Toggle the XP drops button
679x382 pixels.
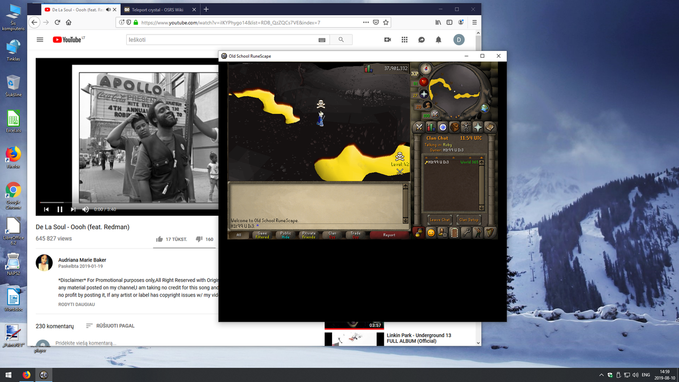coord(414,74)
